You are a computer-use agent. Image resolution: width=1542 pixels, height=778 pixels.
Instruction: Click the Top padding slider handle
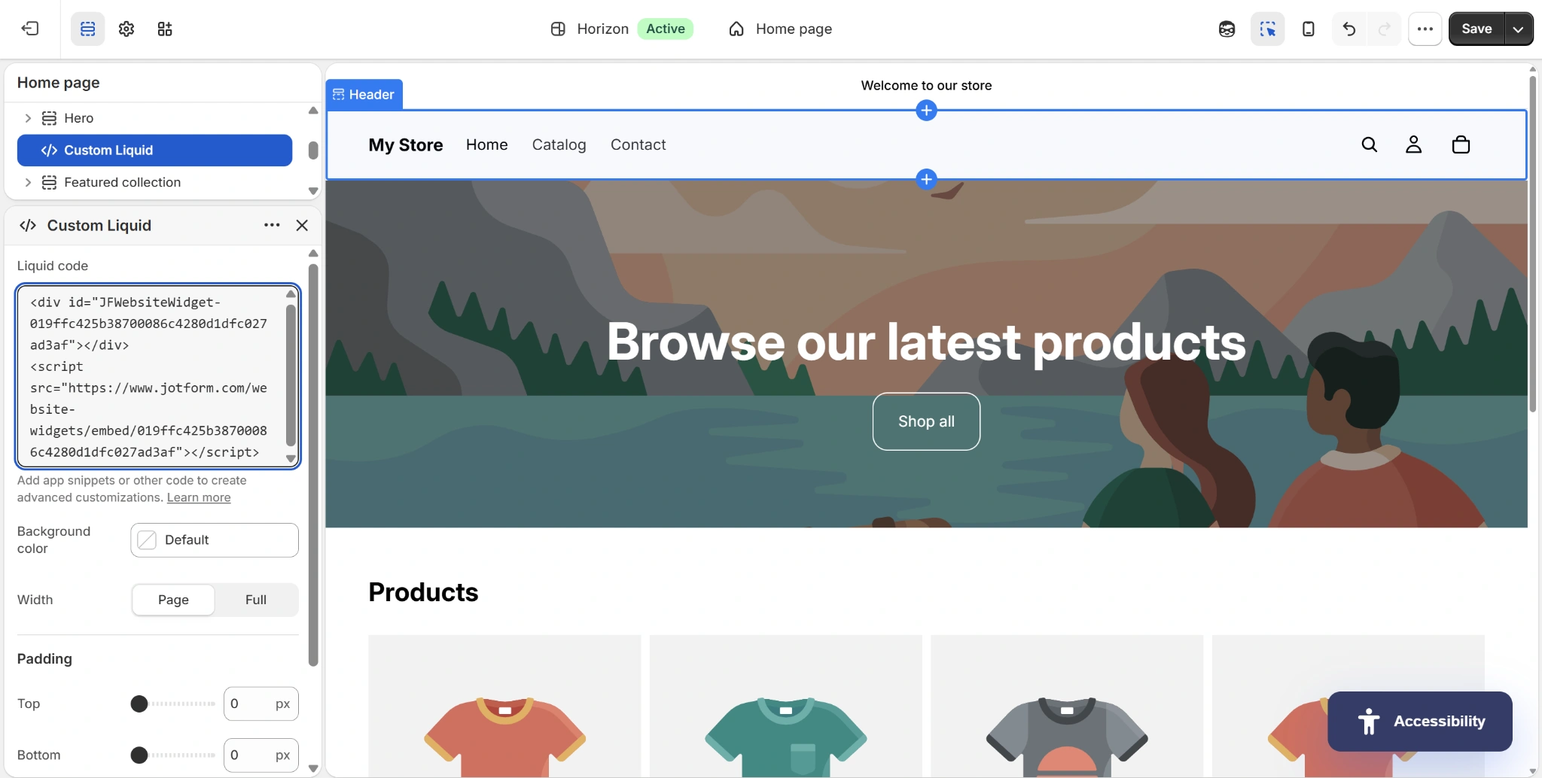point(139,704)
